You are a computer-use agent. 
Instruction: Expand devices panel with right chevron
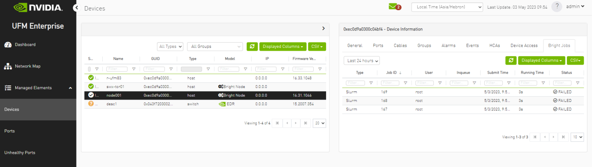pyautogui.click(x=323, y=29)
